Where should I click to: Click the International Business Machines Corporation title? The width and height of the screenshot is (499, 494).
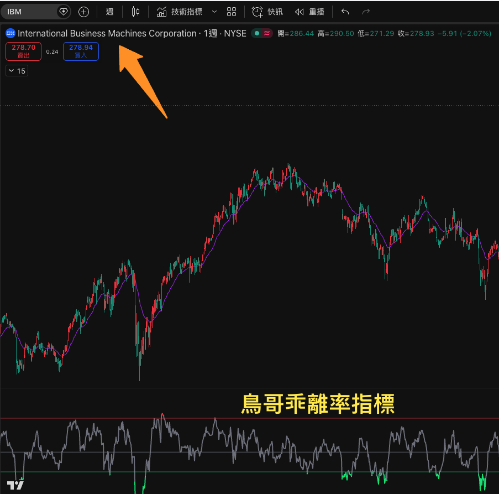107,33
